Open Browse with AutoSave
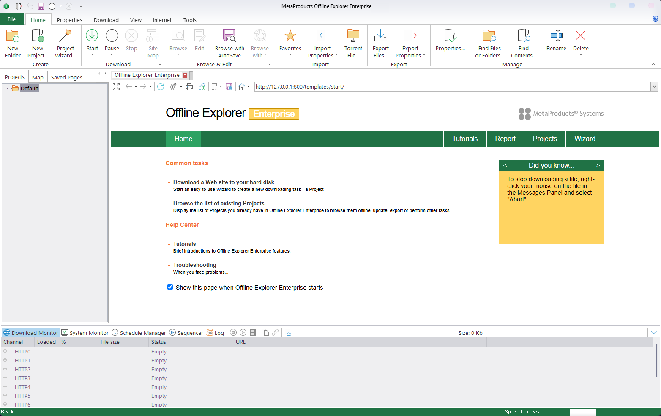The height and width of the screenshot is (416, 661). click(x=229, y=44)
